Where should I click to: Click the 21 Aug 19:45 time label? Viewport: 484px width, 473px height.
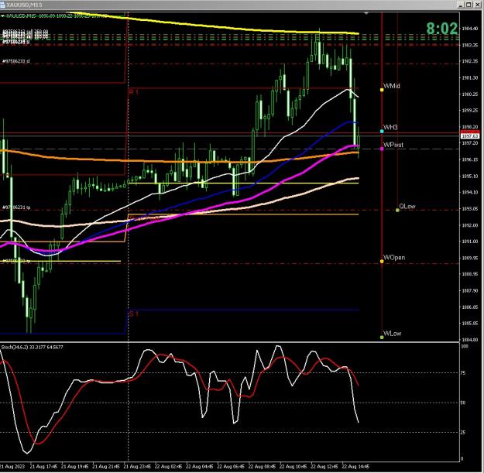click(x=74, y=467)
